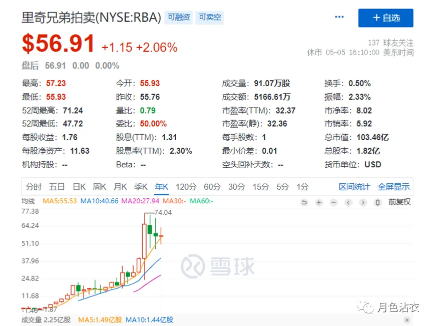The image size is (433, 326).
Task: Click the 市盈率(TTM) 32.37 value
Action: 285,111
